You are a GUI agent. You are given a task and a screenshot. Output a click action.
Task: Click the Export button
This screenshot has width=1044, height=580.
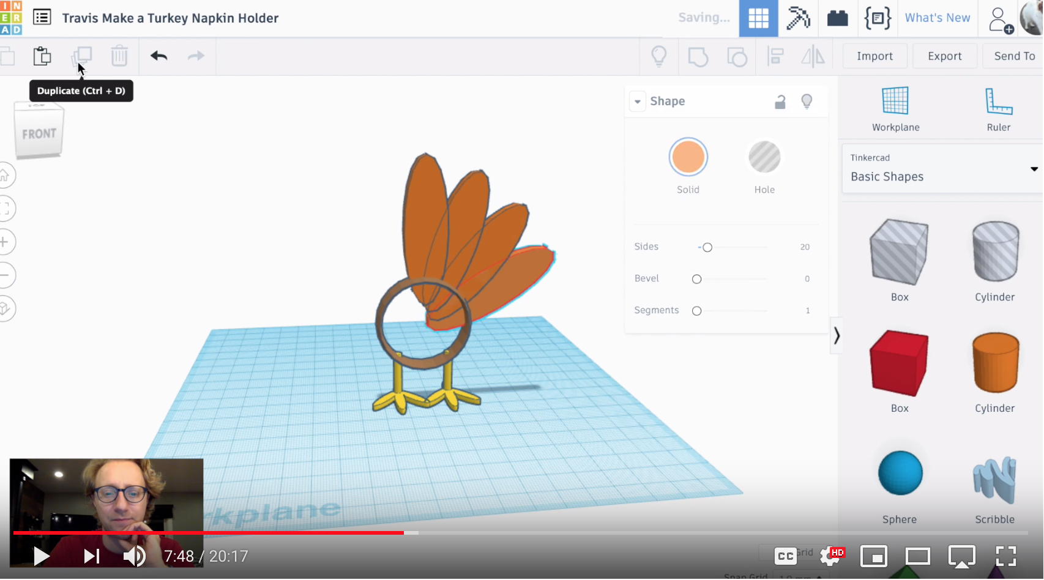click(x=944, y=56)
